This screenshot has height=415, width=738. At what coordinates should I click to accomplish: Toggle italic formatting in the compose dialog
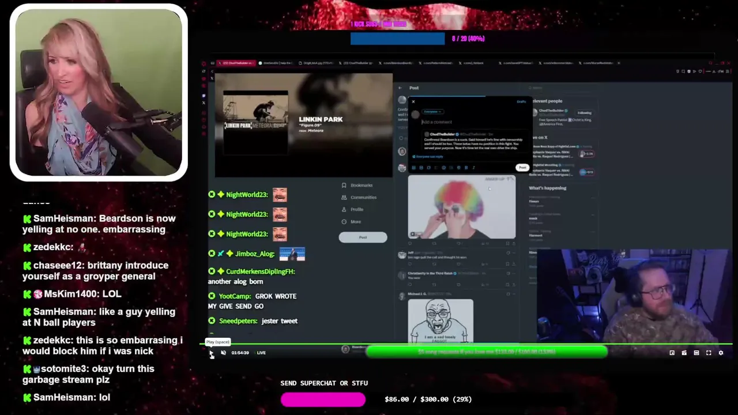(x=473, y=168)
